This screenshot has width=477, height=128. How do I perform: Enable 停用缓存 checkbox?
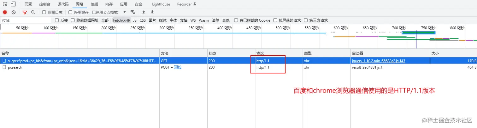[70, 12]
